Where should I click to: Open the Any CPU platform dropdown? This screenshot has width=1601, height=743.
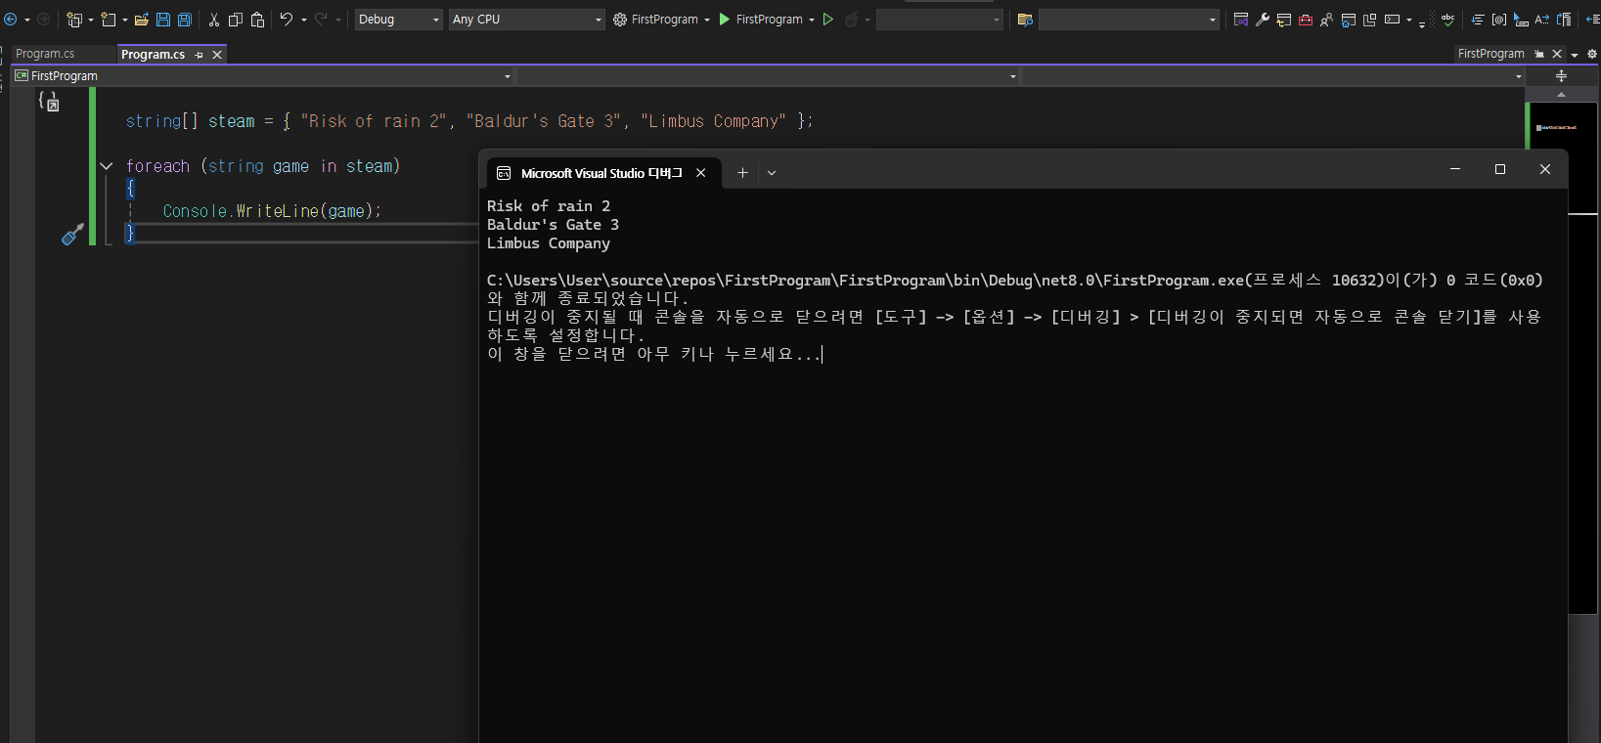tap(527, 20)
